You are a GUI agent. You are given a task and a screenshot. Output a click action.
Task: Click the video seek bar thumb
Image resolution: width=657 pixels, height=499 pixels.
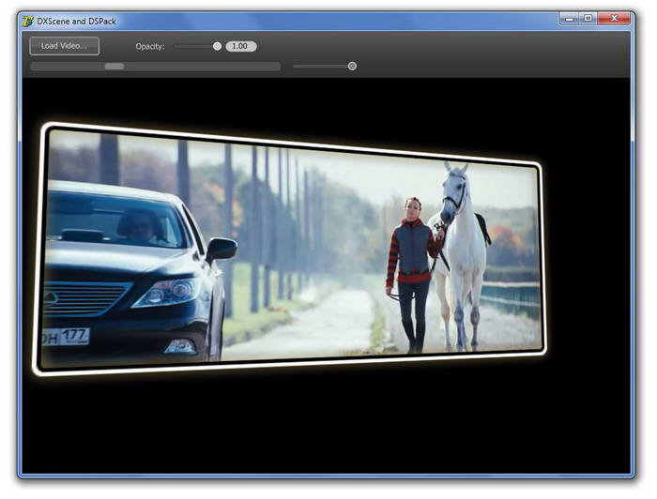point(114,67)
